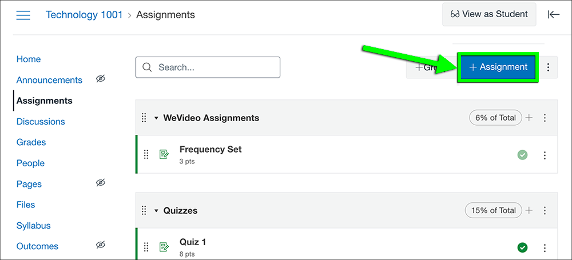Open the Quizzes group options menu
572x260 pixels.
coord(545,210)
